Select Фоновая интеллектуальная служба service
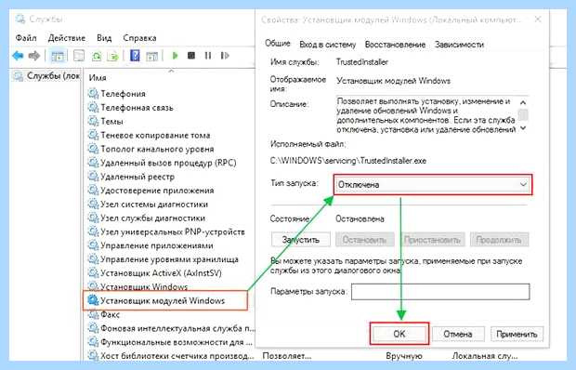Image resolution: width=576 pixels, height=370 pixels. pos(177,328)
